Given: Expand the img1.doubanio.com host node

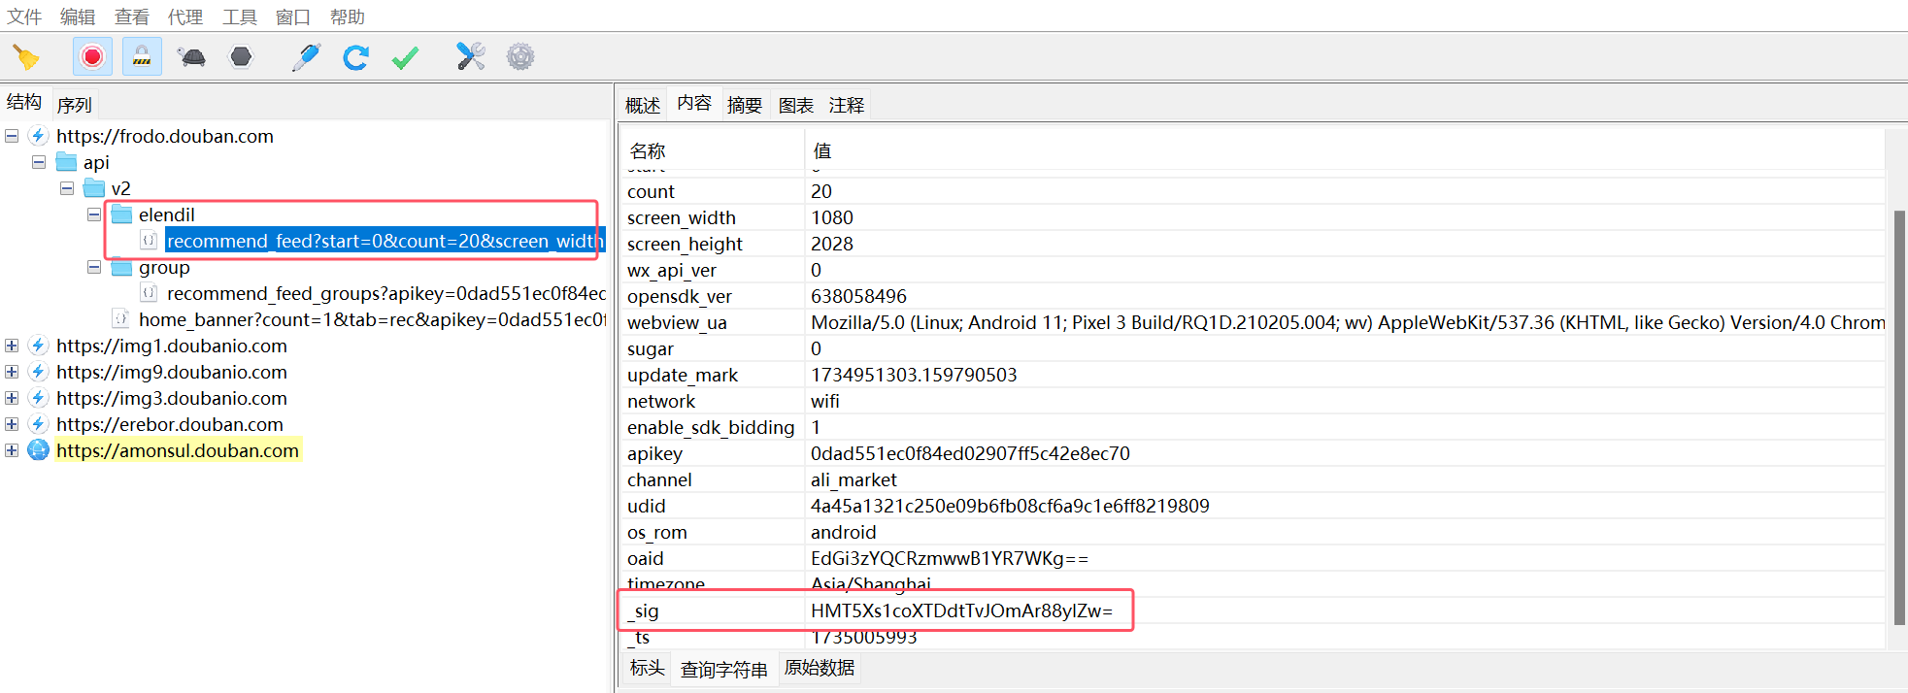Looking at the screenshot, I should 12,346.
